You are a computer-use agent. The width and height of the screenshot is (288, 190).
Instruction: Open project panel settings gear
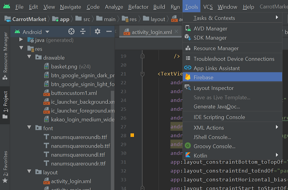[98, 32]
